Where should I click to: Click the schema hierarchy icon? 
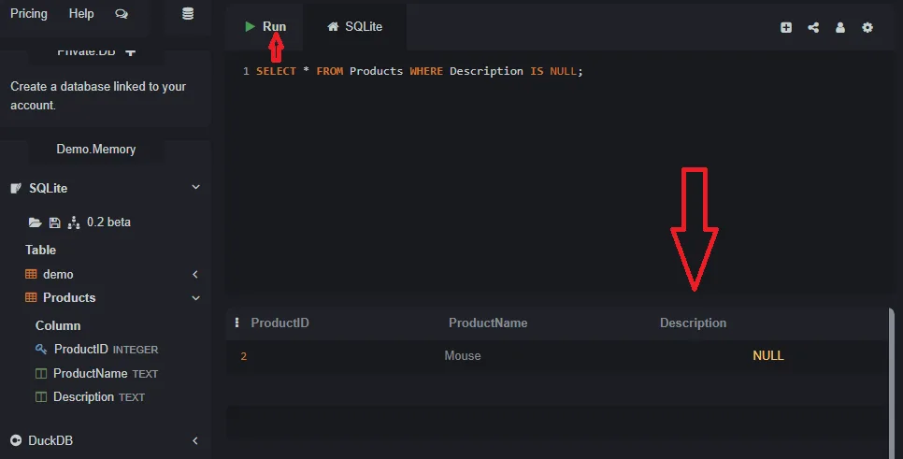coord(74,222)
